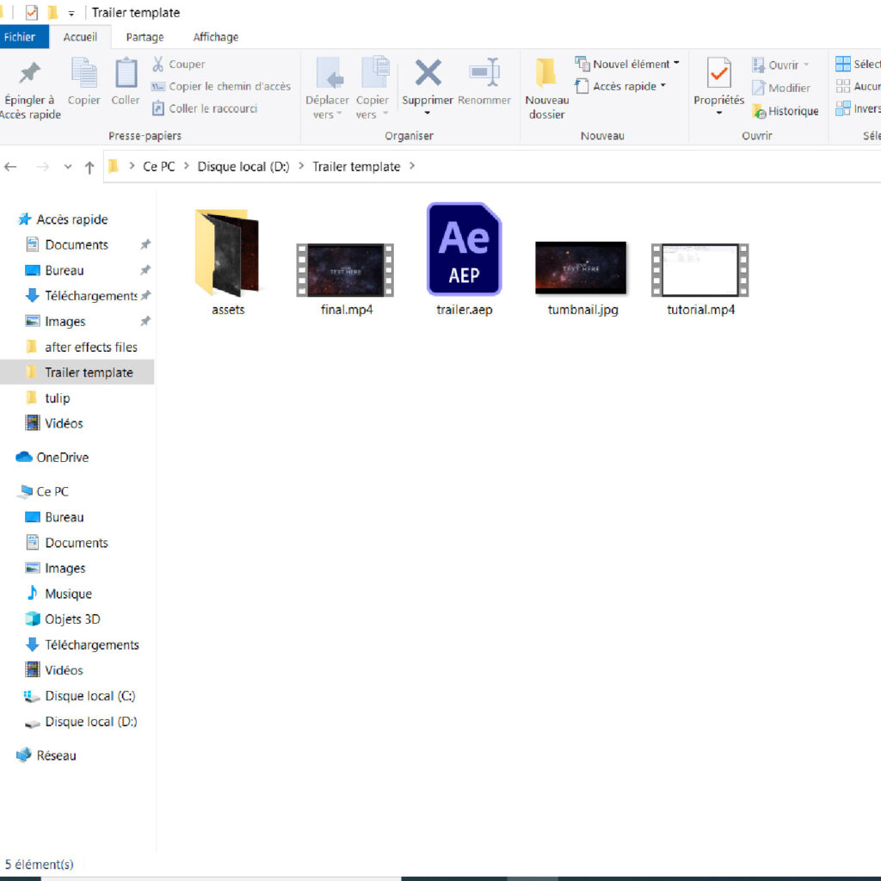Select the trailer.aep After Effects file
The width and height of the screenshot is (881, 881).
tap(464, 250)
